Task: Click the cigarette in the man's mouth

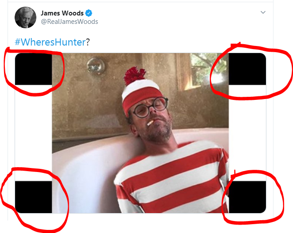Action: (x=150, y=123)
